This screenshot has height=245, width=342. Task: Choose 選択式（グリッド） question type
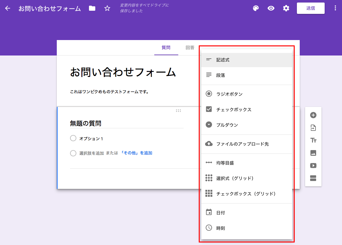click(246, 178)
